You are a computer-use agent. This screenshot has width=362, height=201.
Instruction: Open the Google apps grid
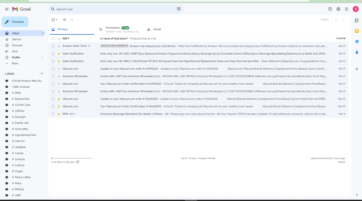[347, 9]
